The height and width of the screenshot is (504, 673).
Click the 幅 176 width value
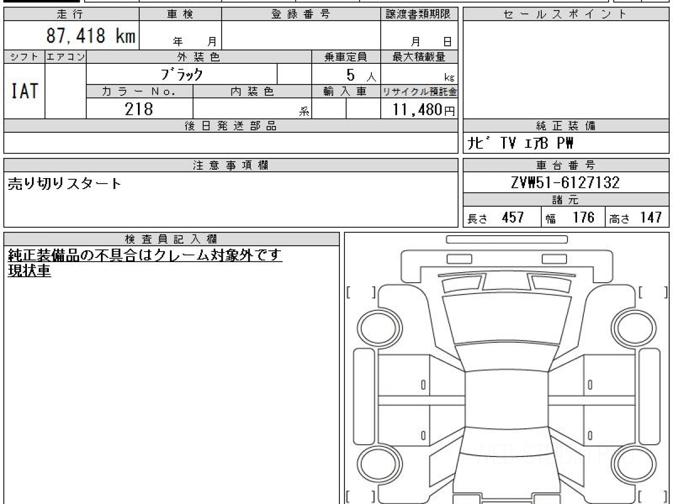pyautogui.click(x=570, y=217)
